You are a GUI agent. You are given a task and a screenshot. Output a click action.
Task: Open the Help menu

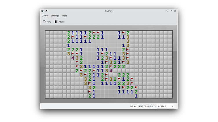point(65,16)
